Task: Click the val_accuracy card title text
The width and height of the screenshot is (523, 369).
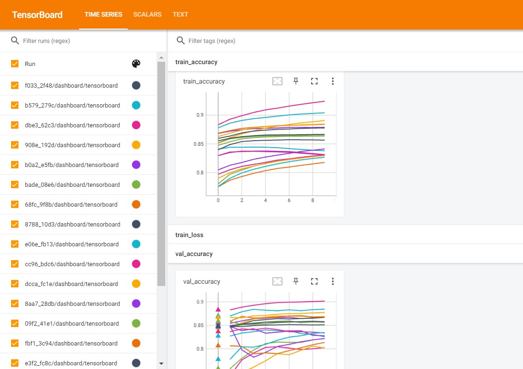Action: pos(201,282)
